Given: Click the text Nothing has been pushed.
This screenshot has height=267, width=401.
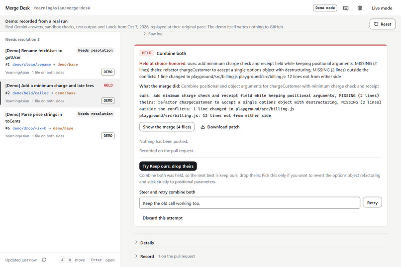Looking at the screenshot, I should [x=164, y=141].
